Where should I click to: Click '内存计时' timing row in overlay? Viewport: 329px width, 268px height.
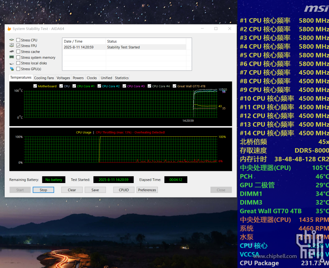[x=284, y=159]
